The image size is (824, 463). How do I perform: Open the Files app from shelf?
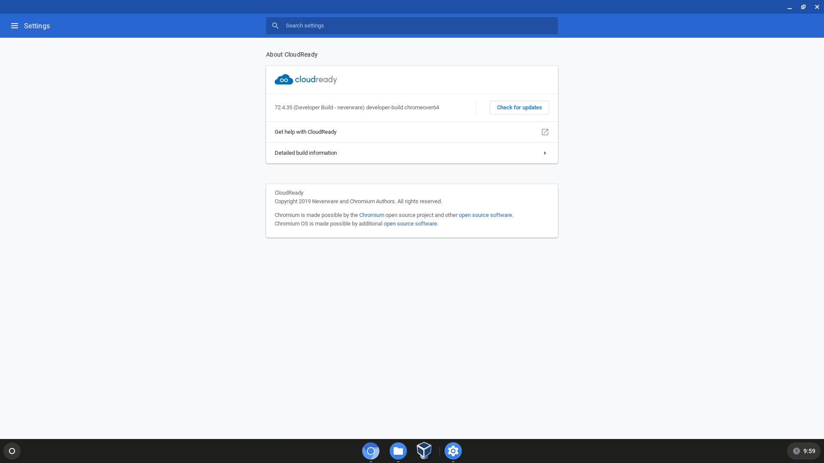(398, 451)
